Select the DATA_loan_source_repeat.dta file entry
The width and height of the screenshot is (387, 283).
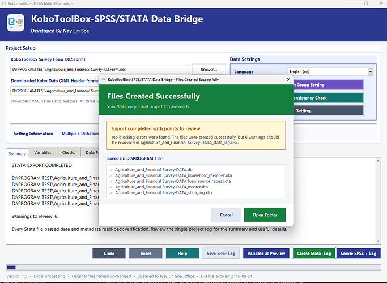(x=173, y=181)
